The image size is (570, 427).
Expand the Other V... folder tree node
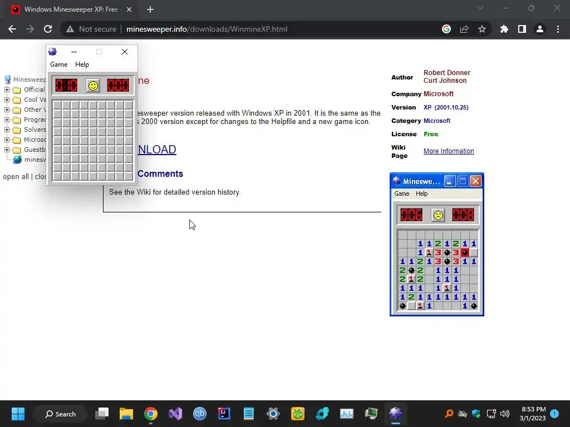click(x=7, y=110)
